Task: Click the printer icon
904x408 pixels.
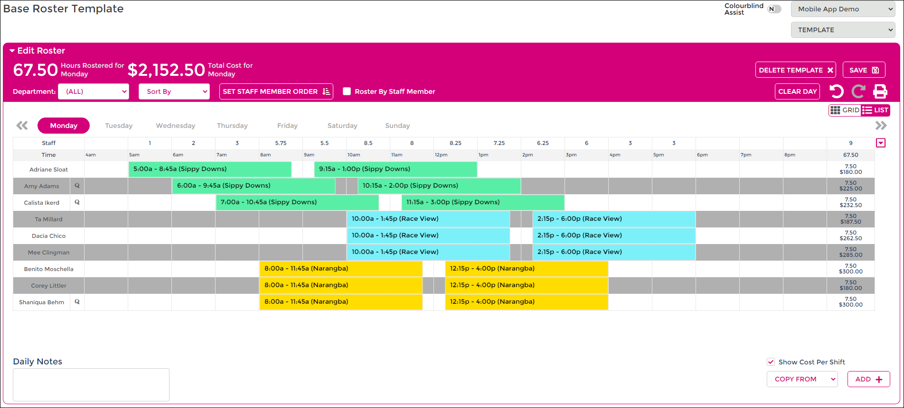Action: click(x=880, y=91)
